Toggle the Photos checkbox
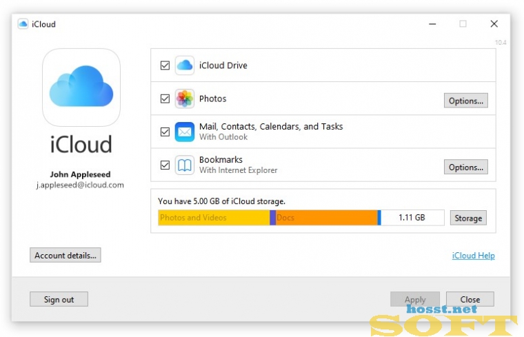Image resolution: width=524 pixels, height=337 pixels. [x=165, y=99]
